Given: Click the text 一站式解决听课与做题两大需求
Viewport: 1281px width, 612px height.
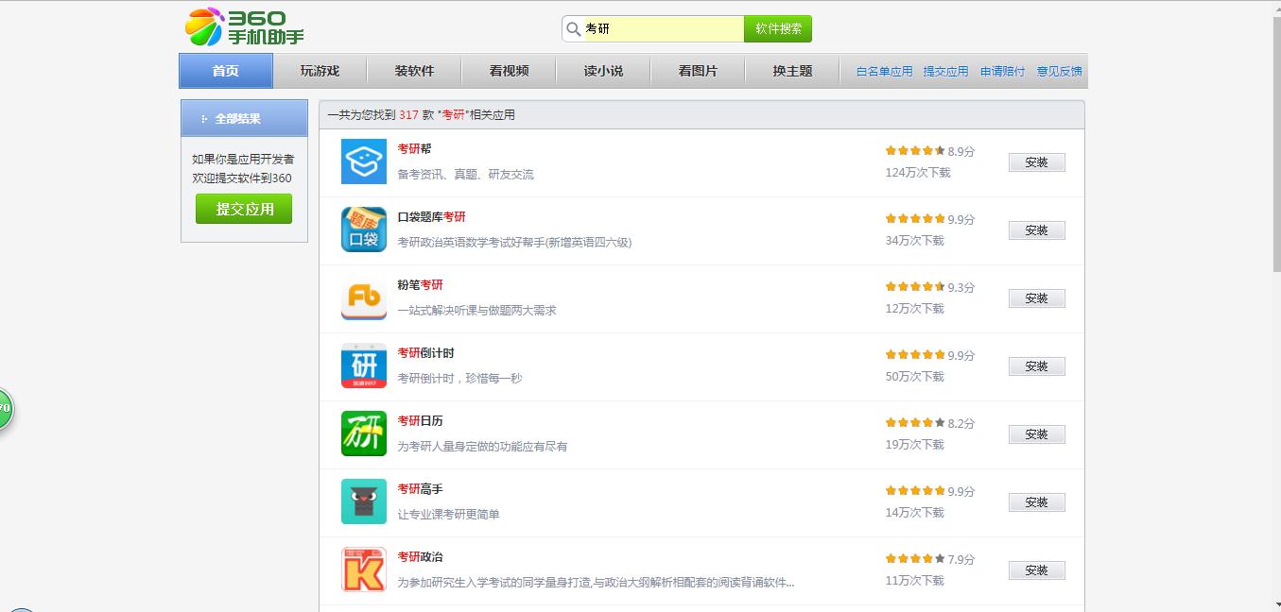Looking at the screenshot, I should tap(476, 311).
